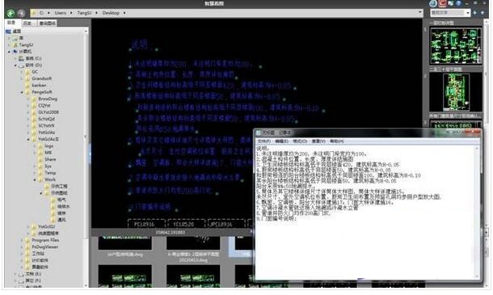Open the 查看(V) menu in Notepad
The image size is (493, 295).
318,141
